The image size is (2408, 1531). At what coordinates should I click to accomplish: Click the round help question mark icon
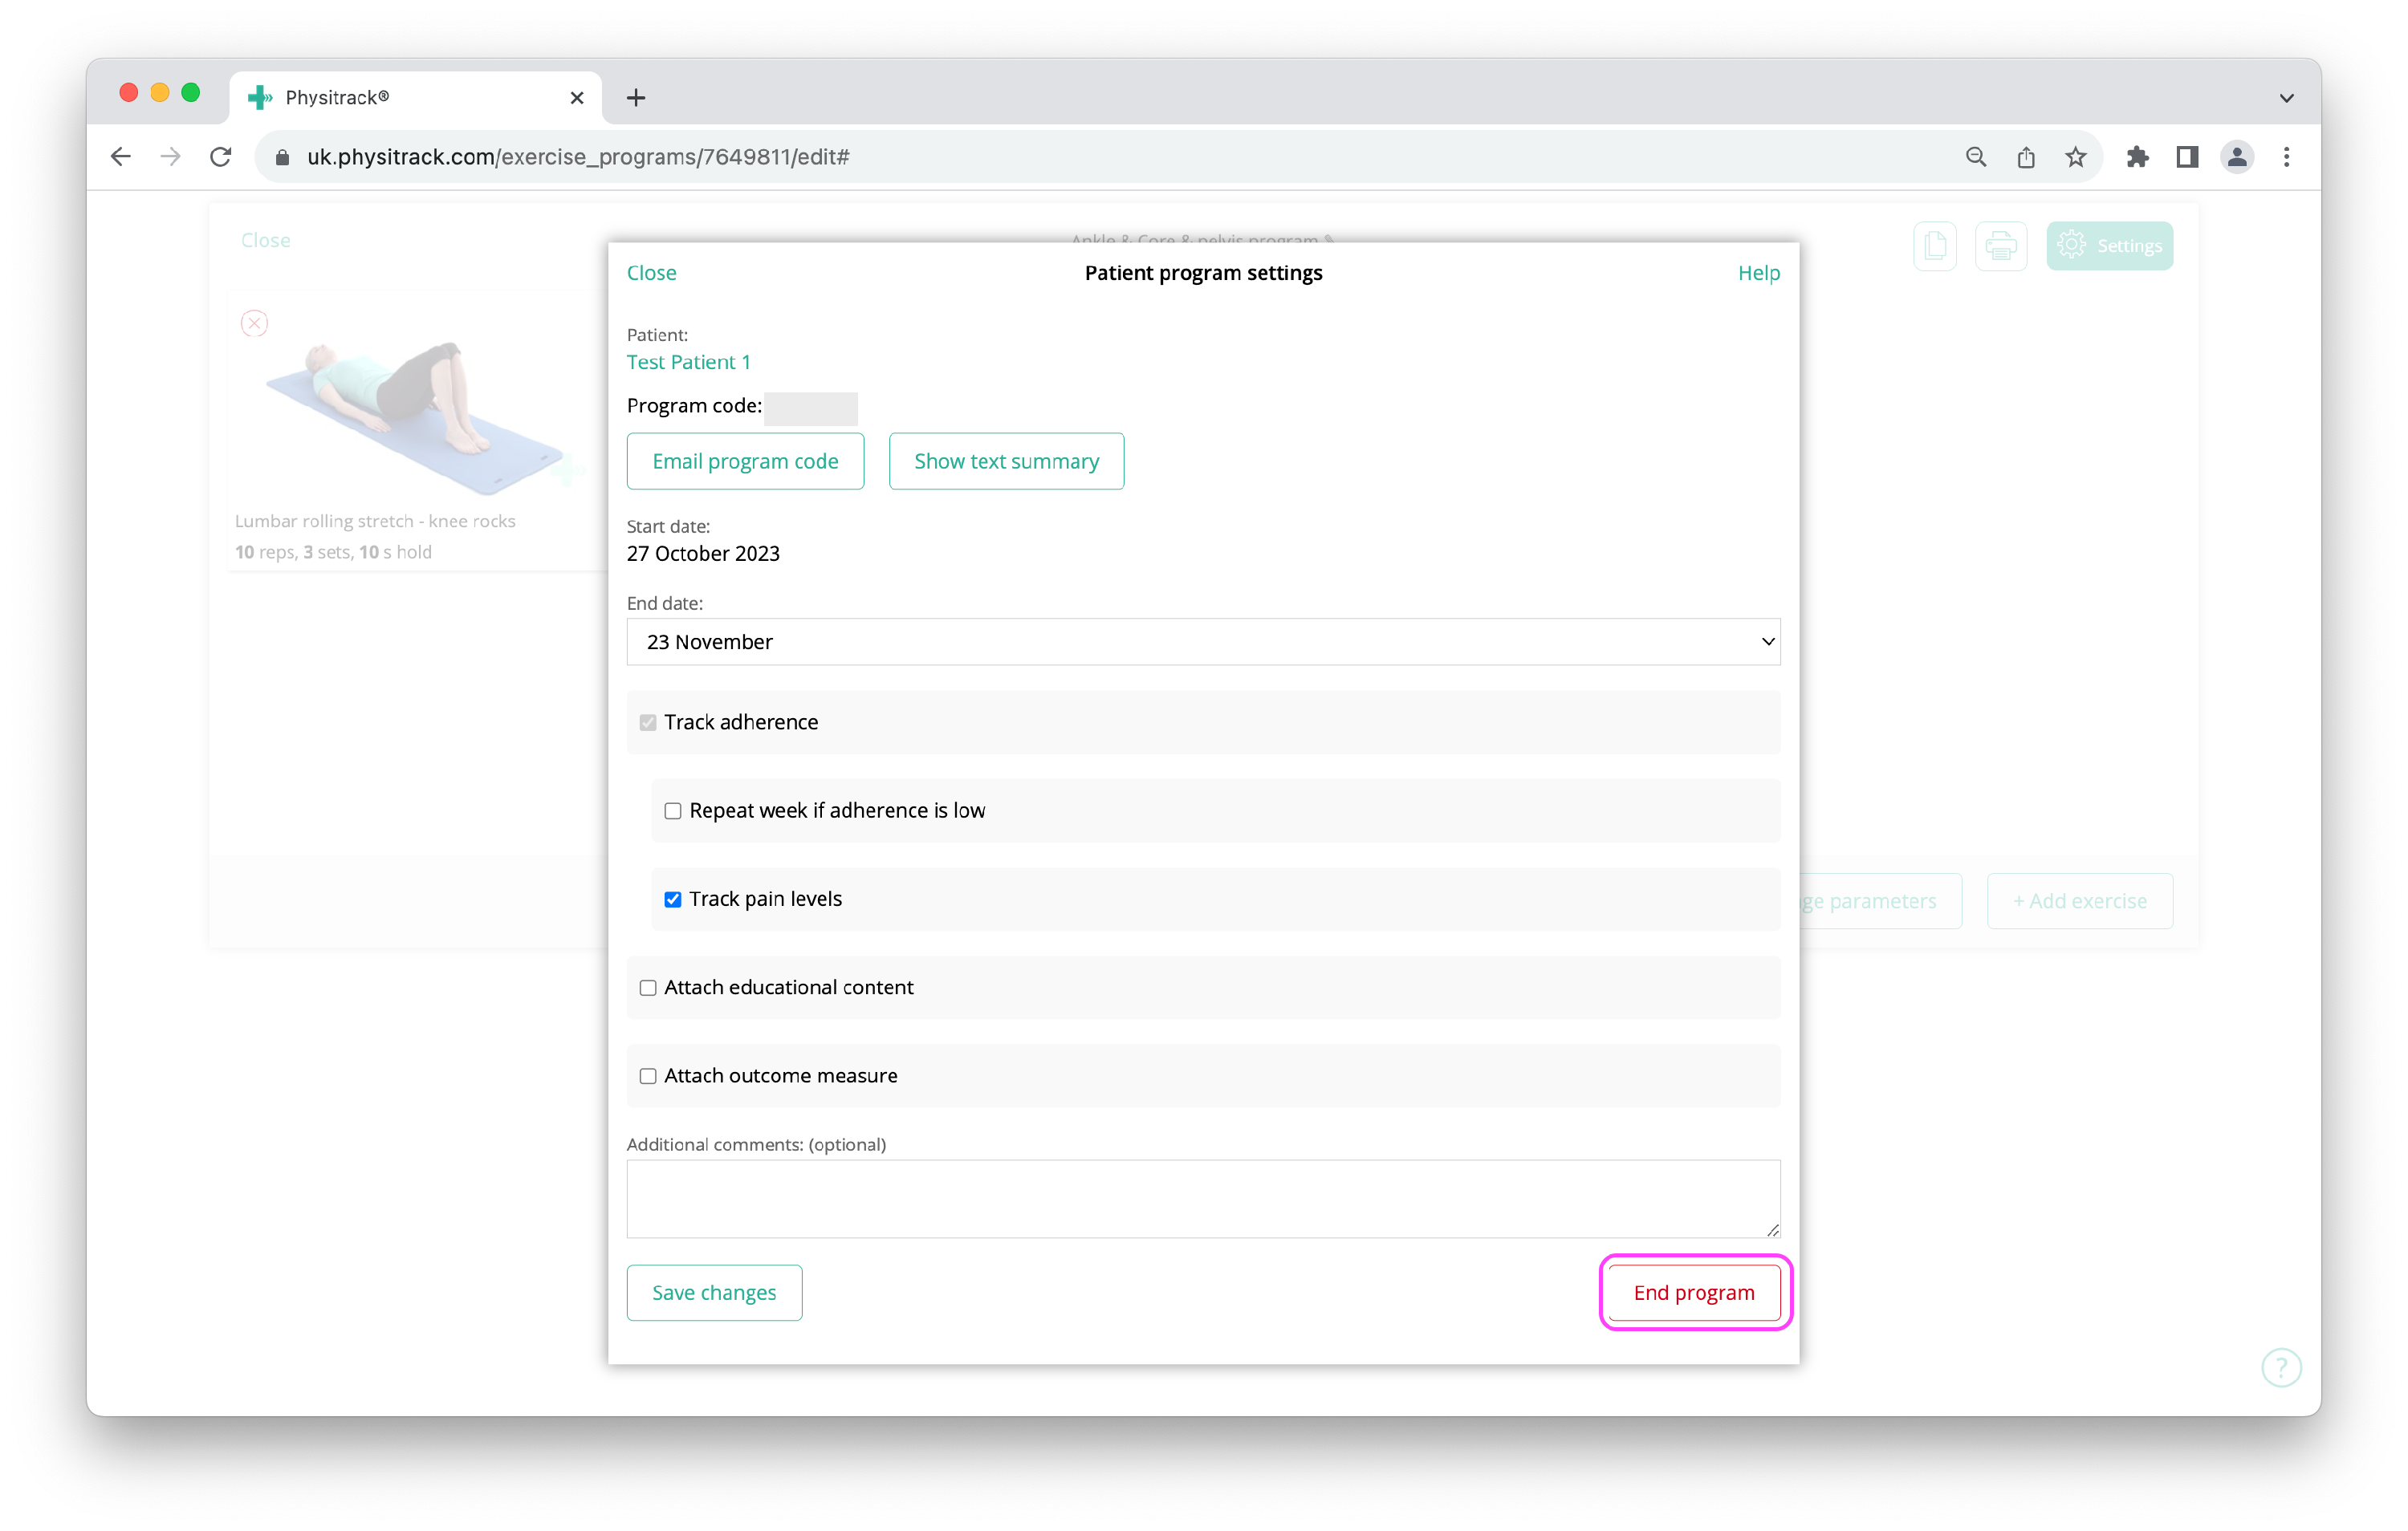(x=2281, y=1367)
